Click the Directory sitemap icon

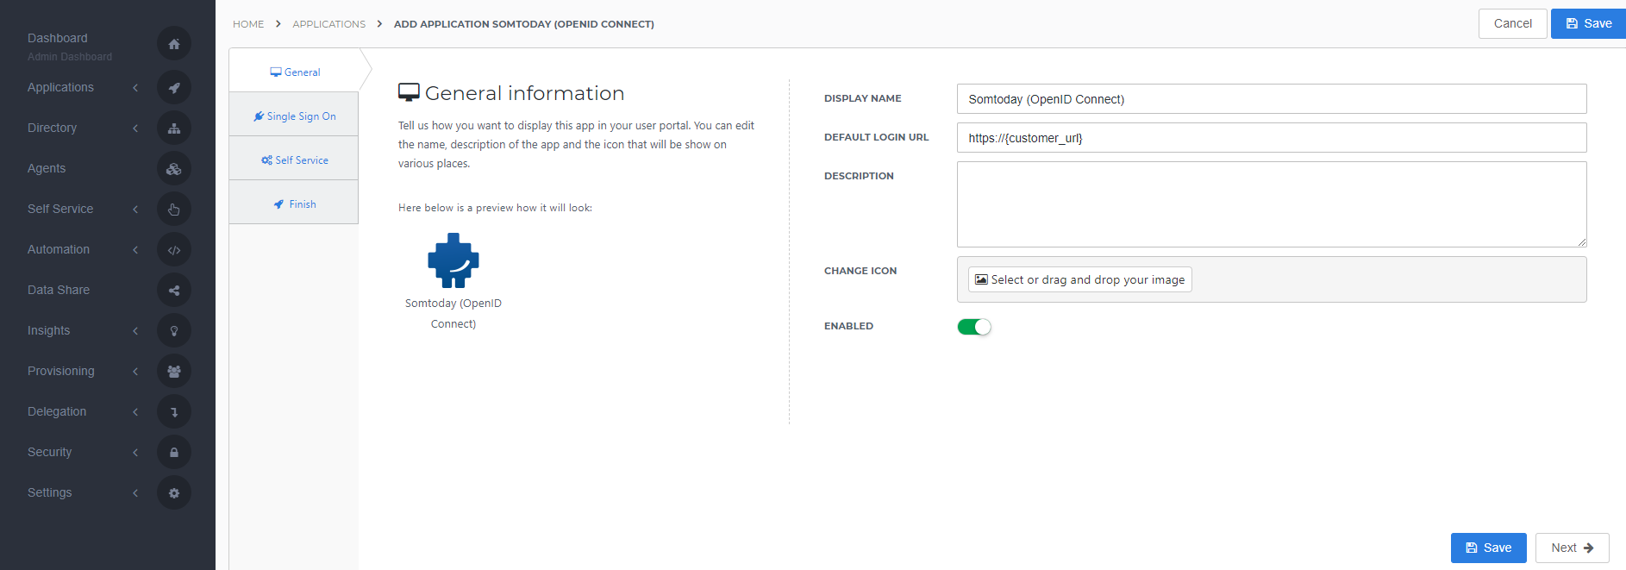[x=174, y=128]
